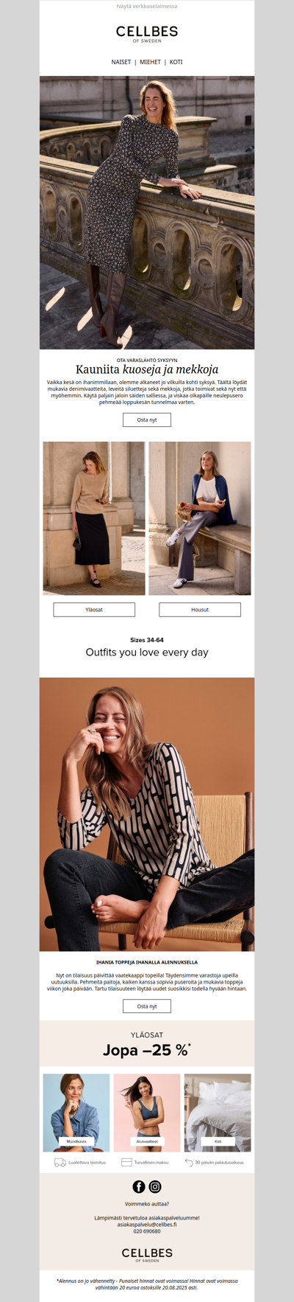
Task: Click the asiakaspalvelu@cellbes.fi email link
Action: (x=147, y=1225)
